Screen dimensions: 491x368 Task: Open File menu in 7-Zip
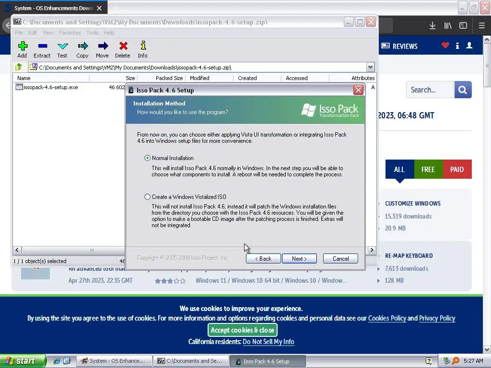(19, 33)
